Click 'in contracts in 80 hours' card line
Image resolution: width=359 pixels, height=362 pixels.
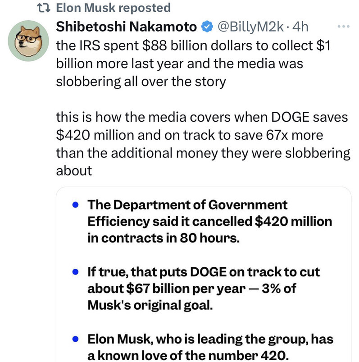162,238
